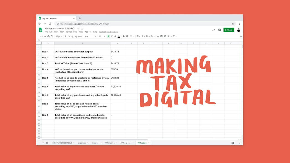
Task: Add a new sheet with plus button
Action: [43, 143]
